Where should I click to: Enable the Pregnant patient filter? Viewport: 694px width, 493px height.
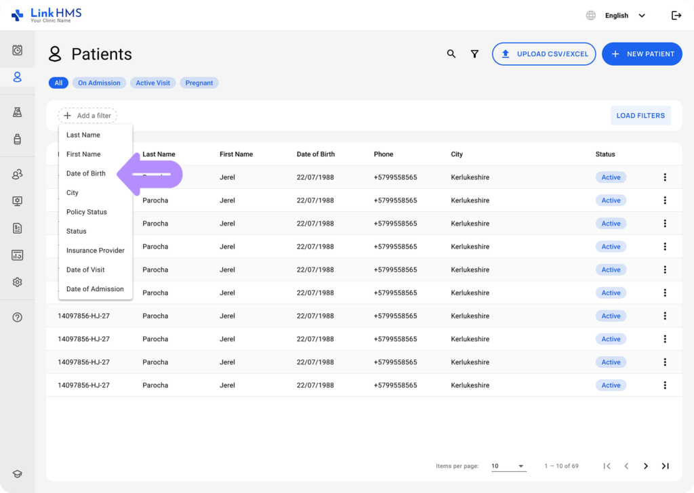199,83
